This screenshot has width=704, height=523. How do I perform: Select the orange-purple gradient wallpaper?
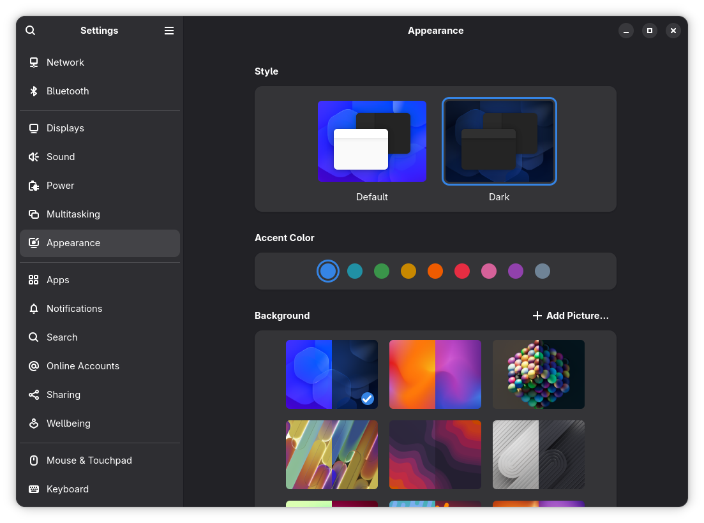point(435,374)
